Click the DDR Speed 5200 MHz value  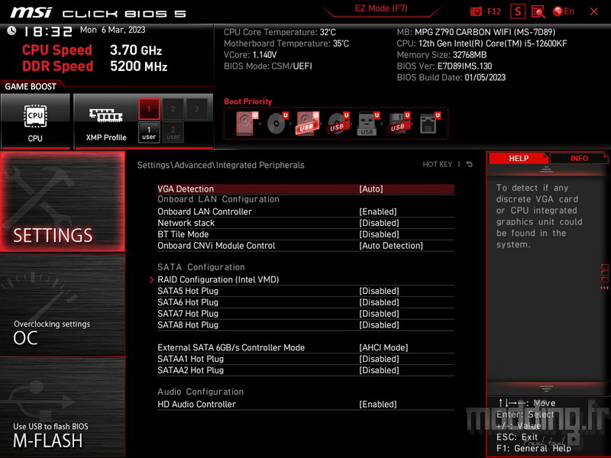138,66
